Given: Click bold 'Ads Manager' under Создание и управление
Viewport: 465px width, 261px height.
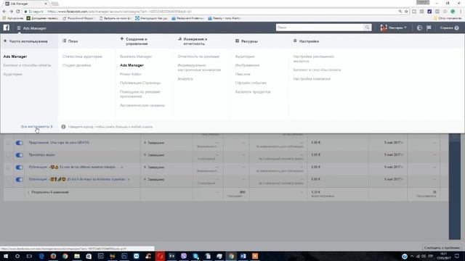Looking at the screenshot, I should coord(132,65).
